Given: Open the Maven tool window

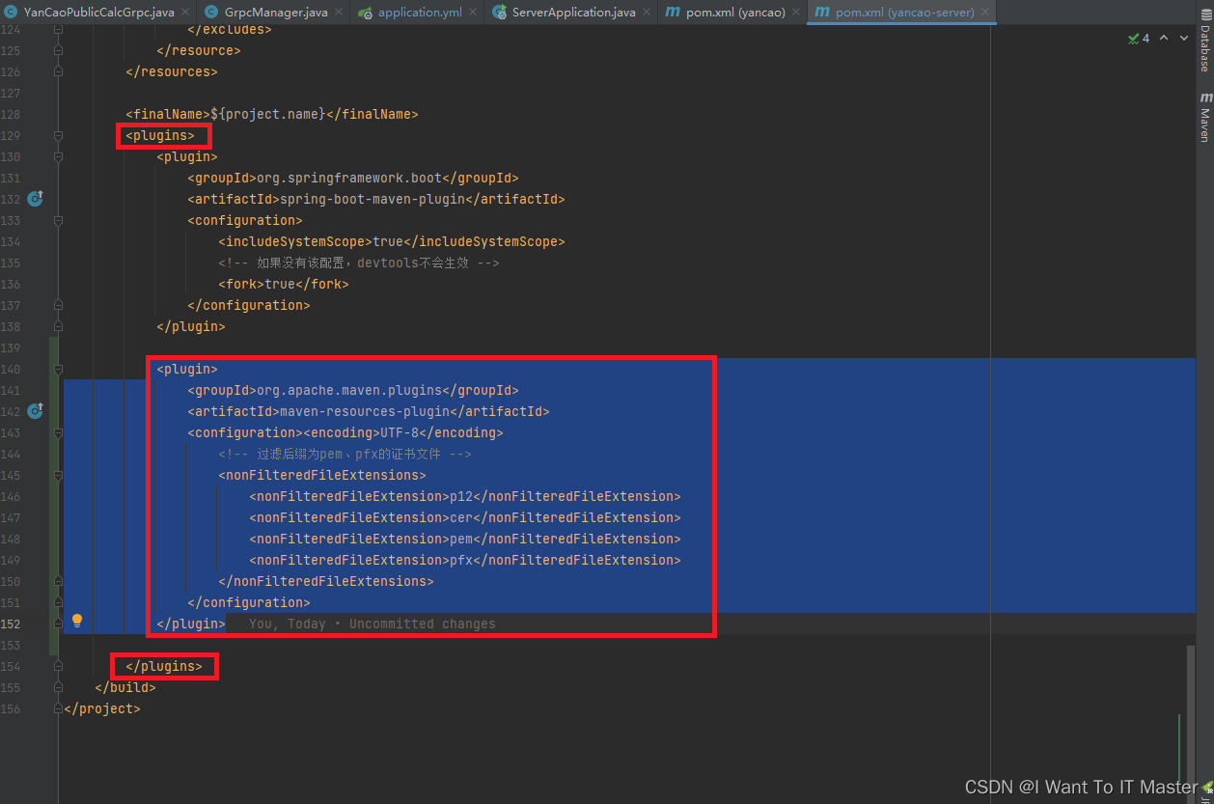Looking at the screenshot, I should pos(1203,118).
